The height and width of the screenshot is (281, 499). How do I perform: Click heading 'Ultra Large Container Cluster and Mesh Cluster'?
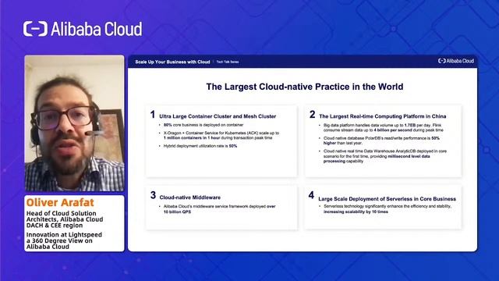(218, 116)
